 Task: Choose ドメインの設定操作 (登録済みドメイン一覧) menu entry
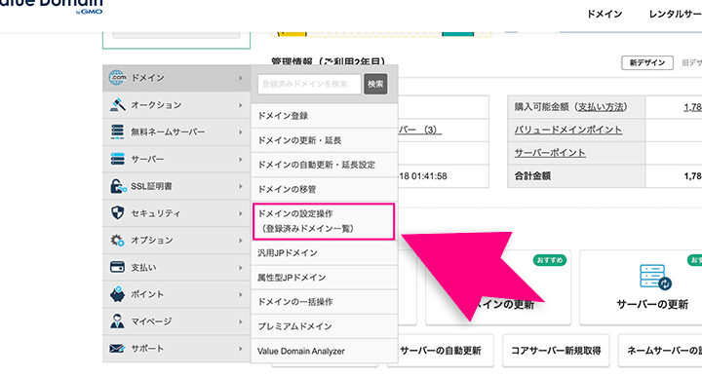tap(324, 221)
